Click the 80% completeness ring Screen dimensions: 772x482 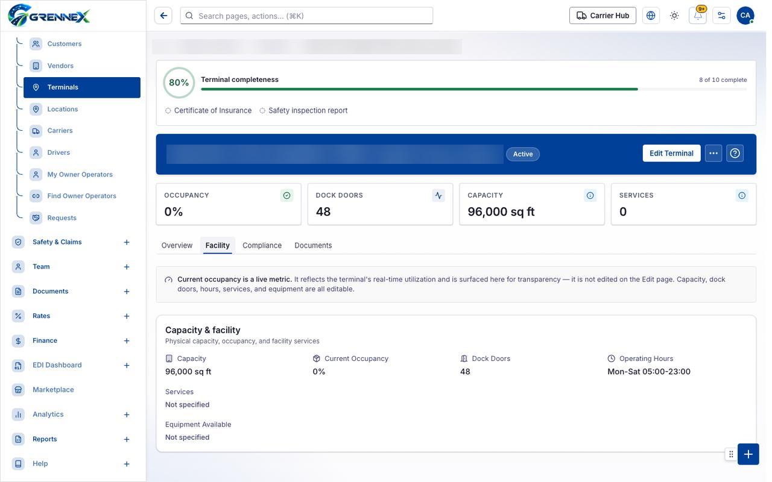point(179,83)
